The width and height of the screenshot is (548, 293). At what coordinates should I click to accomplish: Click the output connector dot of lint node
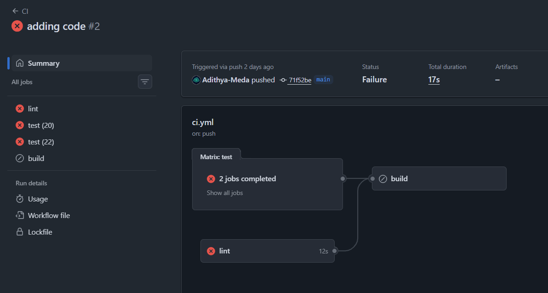[335, 251]
